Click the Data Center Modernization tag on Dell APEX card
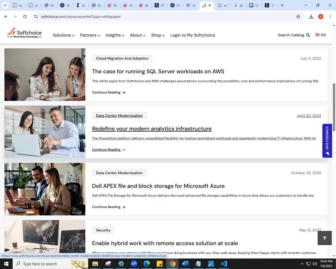Viewport: 336px width, 269px height. tap(119, 173)
